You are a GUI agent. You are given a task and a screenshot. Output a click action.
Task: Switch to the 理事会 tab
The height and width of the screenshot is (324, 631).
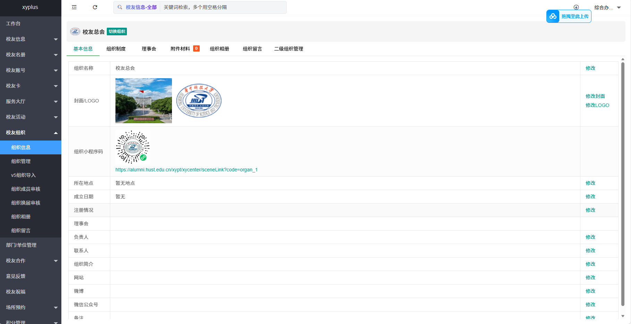click(x=149, y=49)
